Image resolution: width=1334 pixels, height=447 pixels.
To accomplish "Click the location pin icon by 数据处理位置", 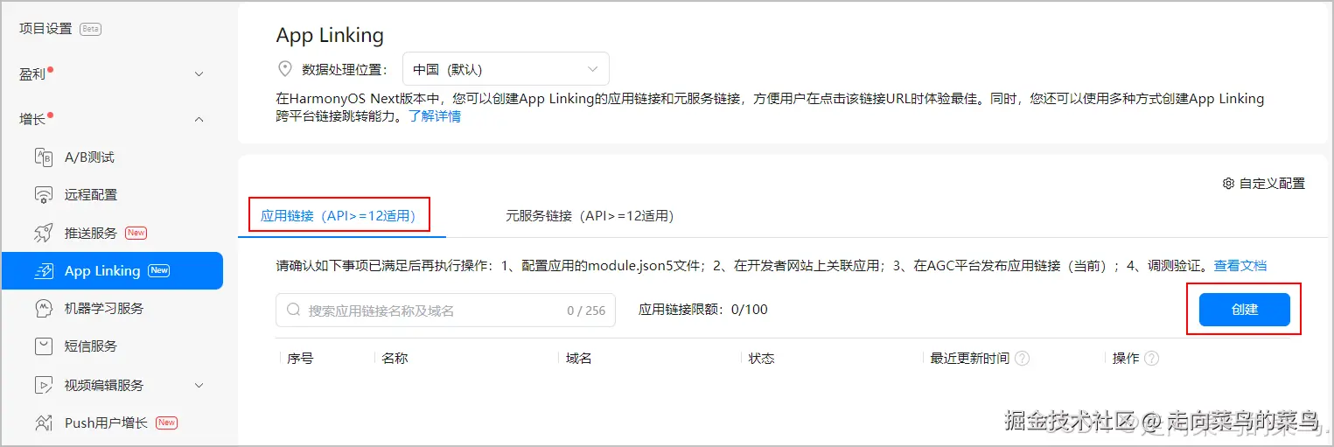I will tap(284, 69).
